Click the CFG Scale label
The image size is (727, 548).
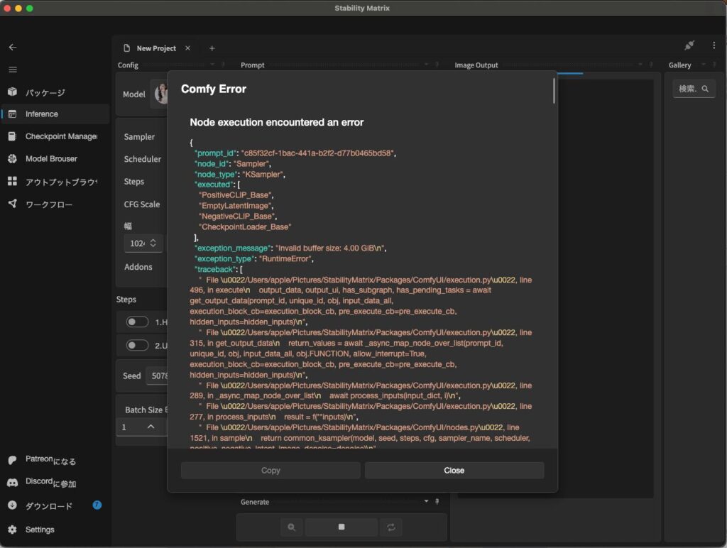[x=142, y=204]
